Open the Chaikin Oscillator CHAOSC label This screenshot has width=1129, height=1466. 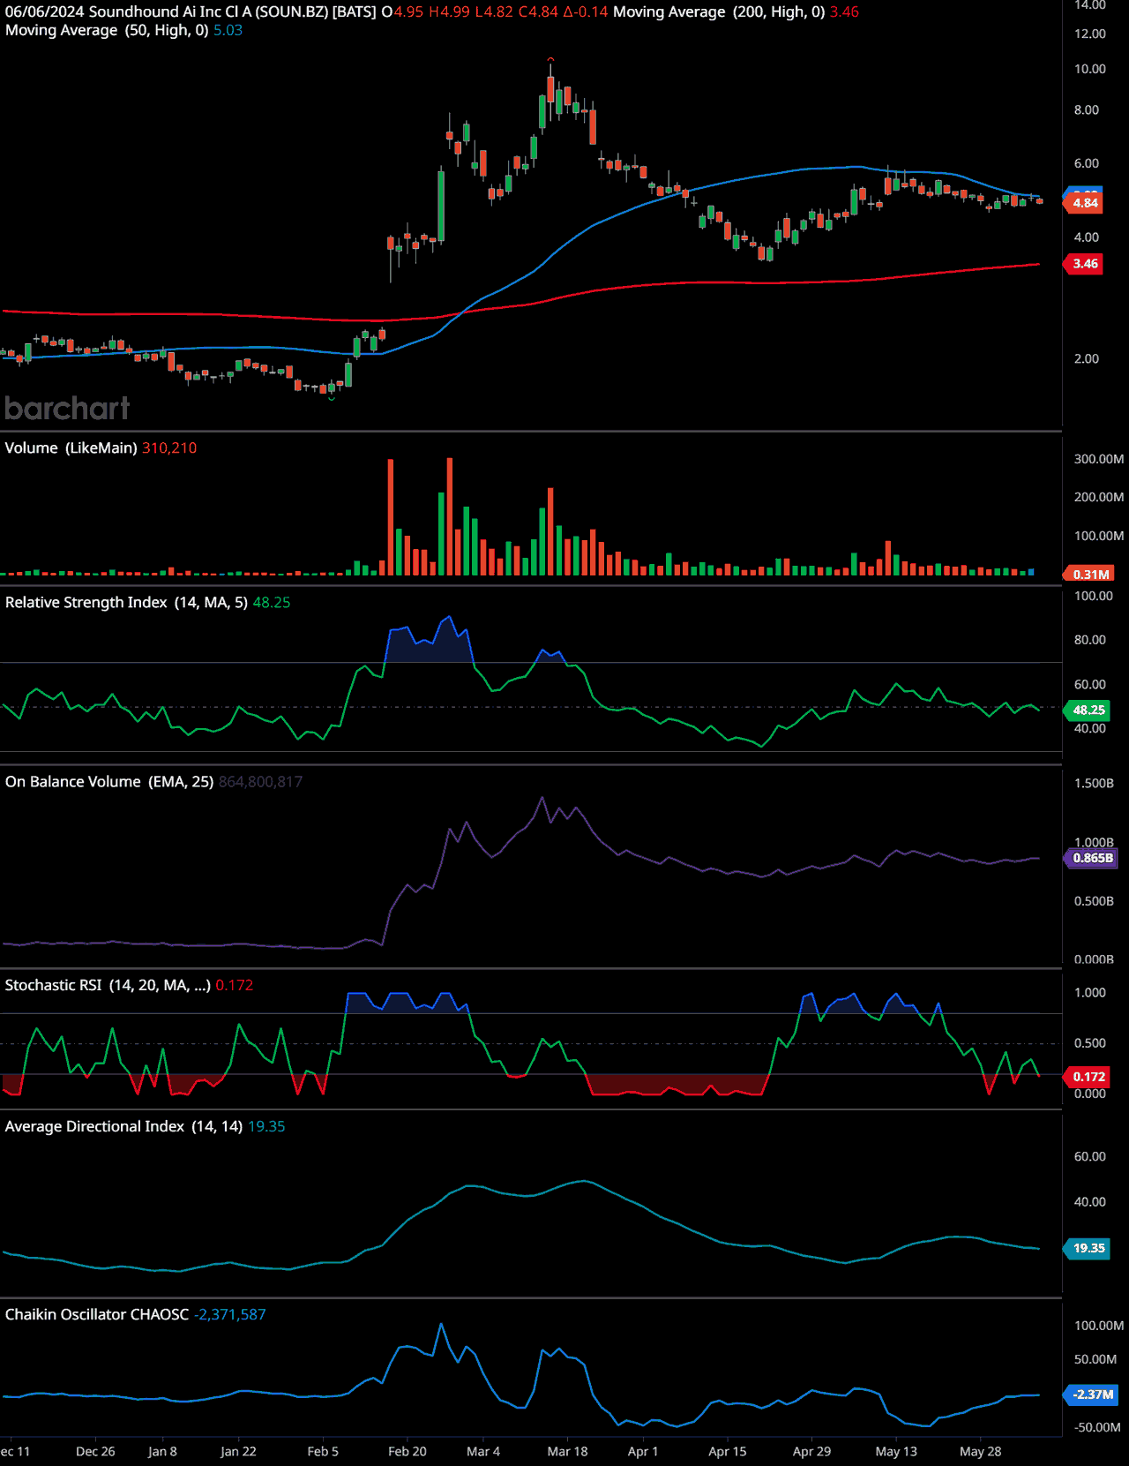(96, 1315)
